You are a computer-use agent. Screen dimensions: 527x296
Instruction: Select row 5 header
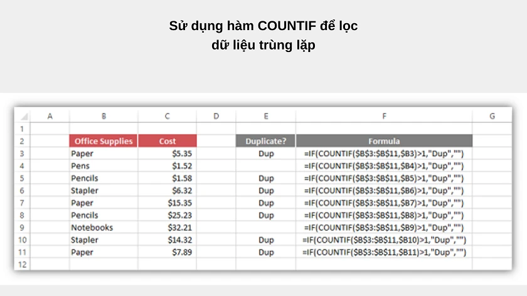click(x=22, y=178)
